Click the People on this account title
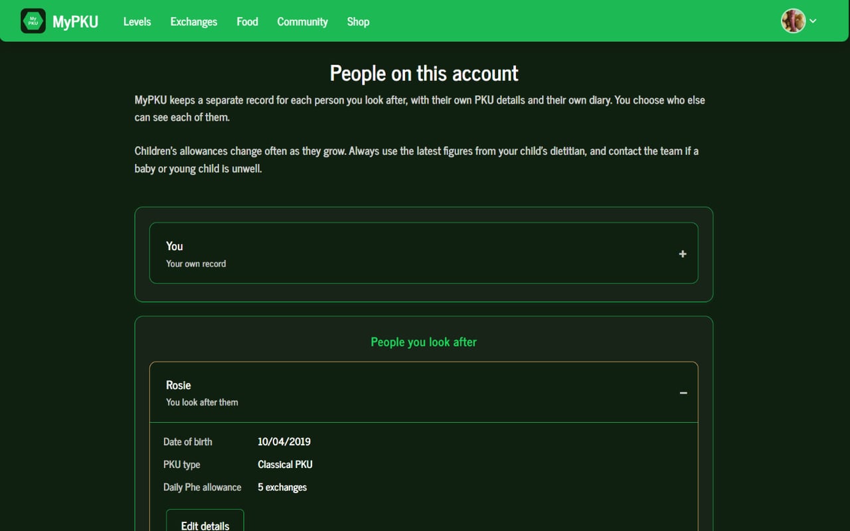The height and width of the screenshot is (531, 850). tap(424, 73)
